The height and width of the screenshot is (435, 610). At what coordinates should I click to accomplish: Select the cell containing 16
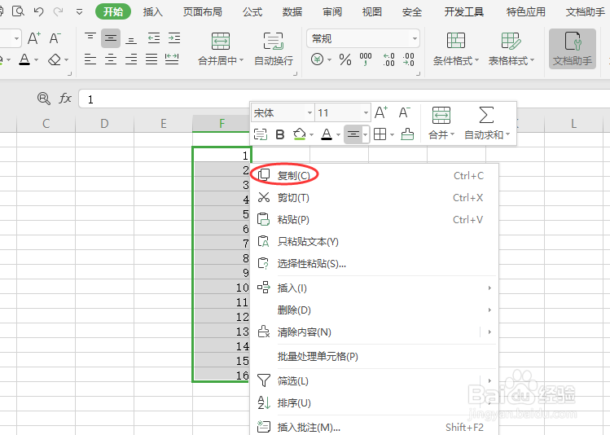pyautogui.click(x=222, y=376)
